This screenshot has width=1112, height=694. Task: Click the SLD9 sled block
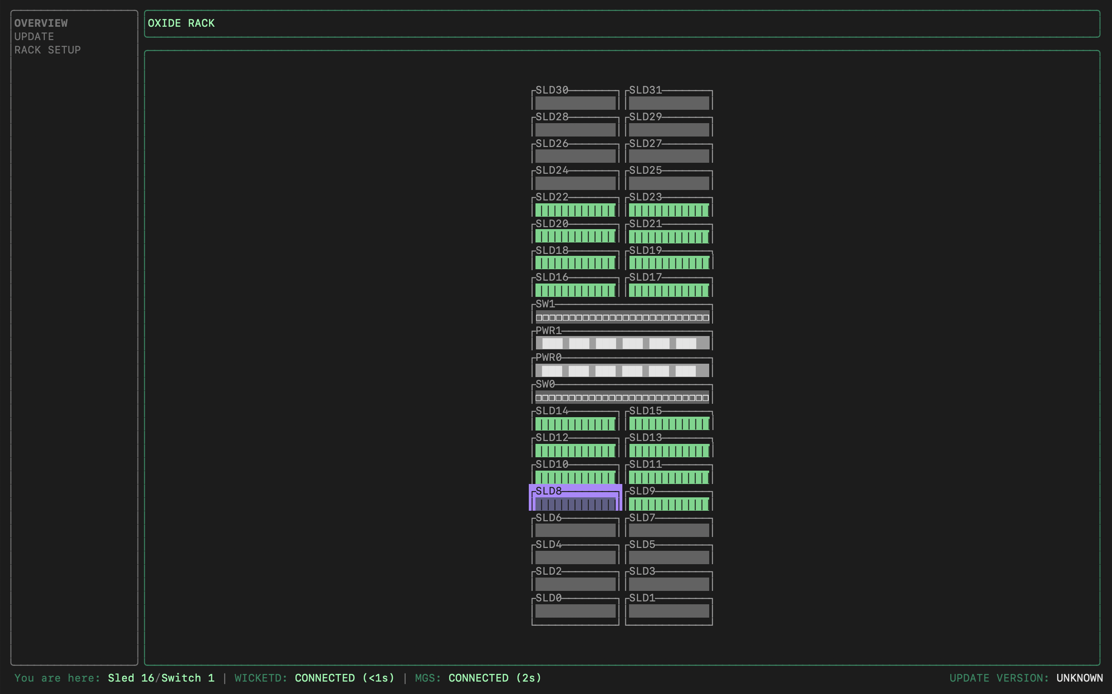click(669, 504)
